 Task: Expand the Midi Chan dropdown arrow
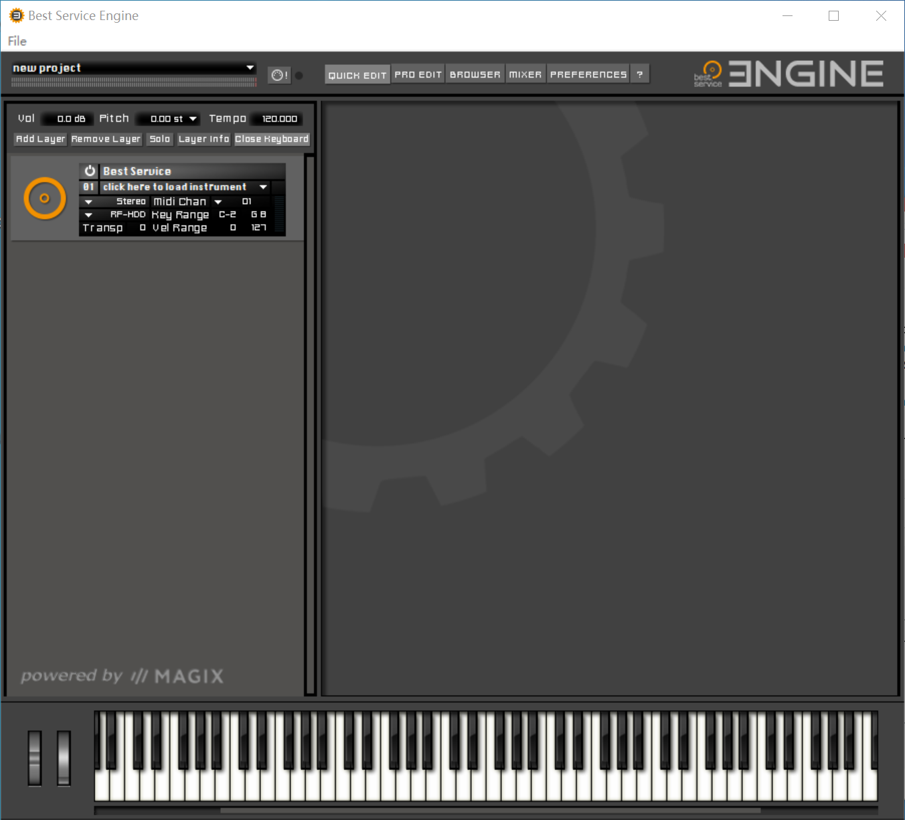(218, 201)
